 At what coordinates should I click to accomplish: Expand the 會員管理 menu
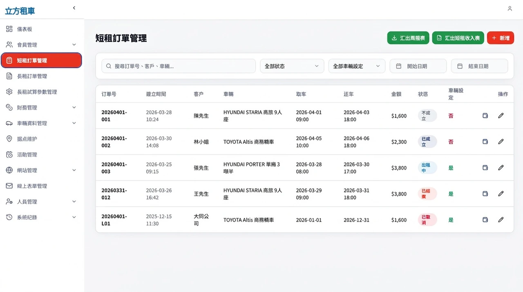pos(42,45)
